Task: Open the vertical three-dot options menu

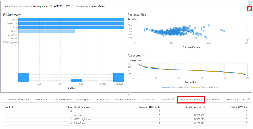Action: (x=250, y=4)
